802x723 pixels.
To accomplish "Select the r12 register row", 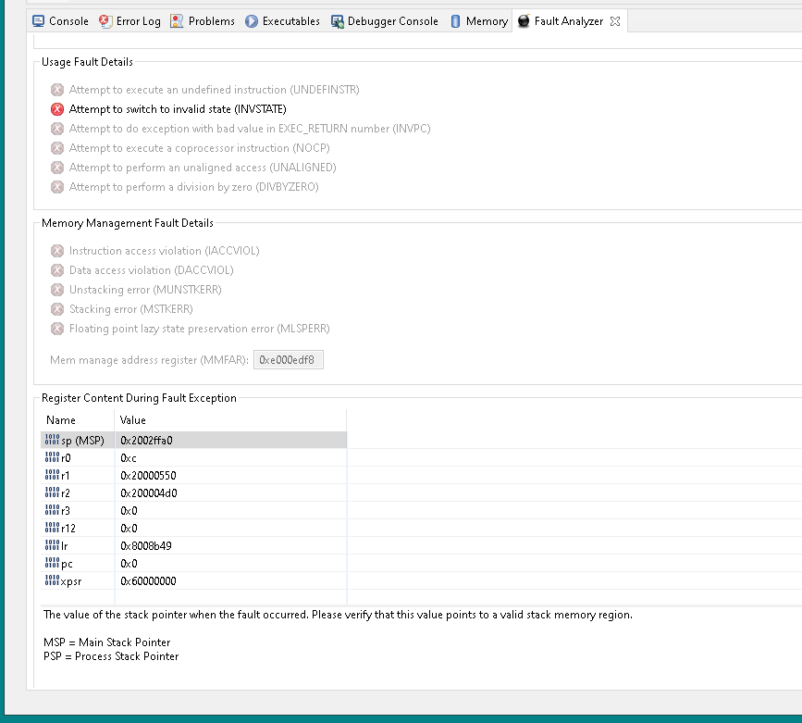I will (x=193, y=529).
